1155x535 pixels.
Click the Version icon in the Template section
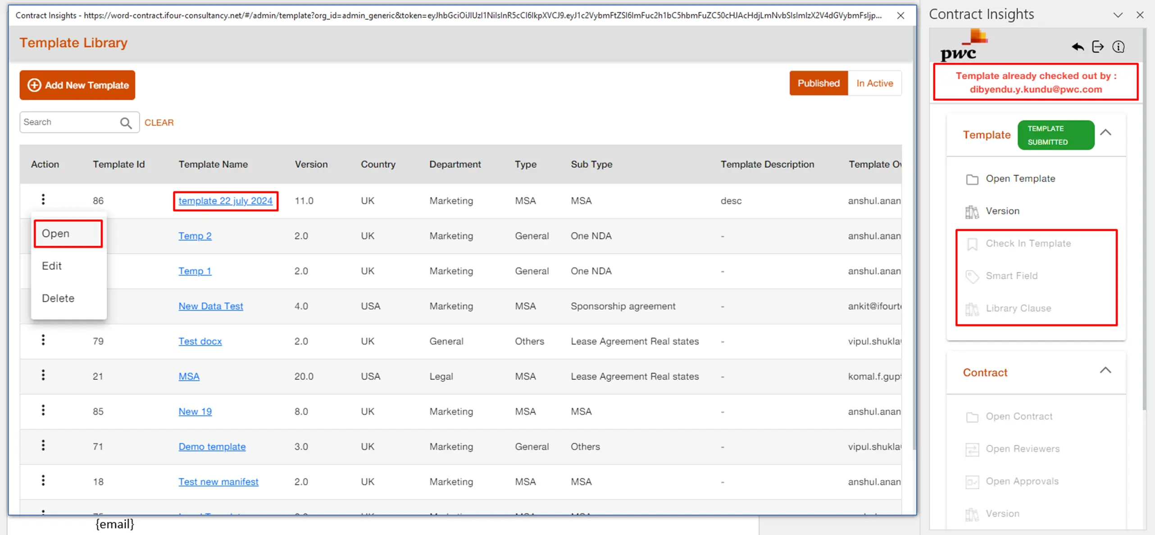pos(972,212)
